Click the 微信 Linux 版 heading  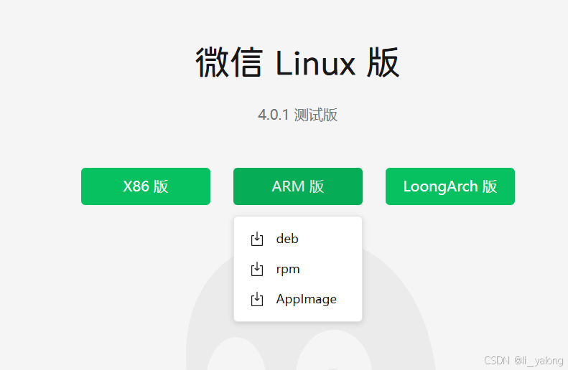click(297, 63)
